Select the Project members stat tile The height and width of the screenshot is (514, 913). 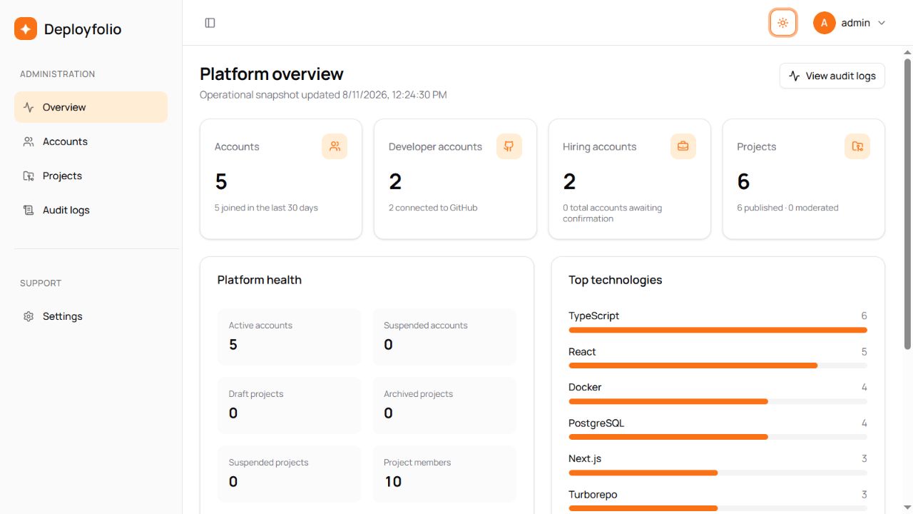pyautogui.click(x=444, y=474)
